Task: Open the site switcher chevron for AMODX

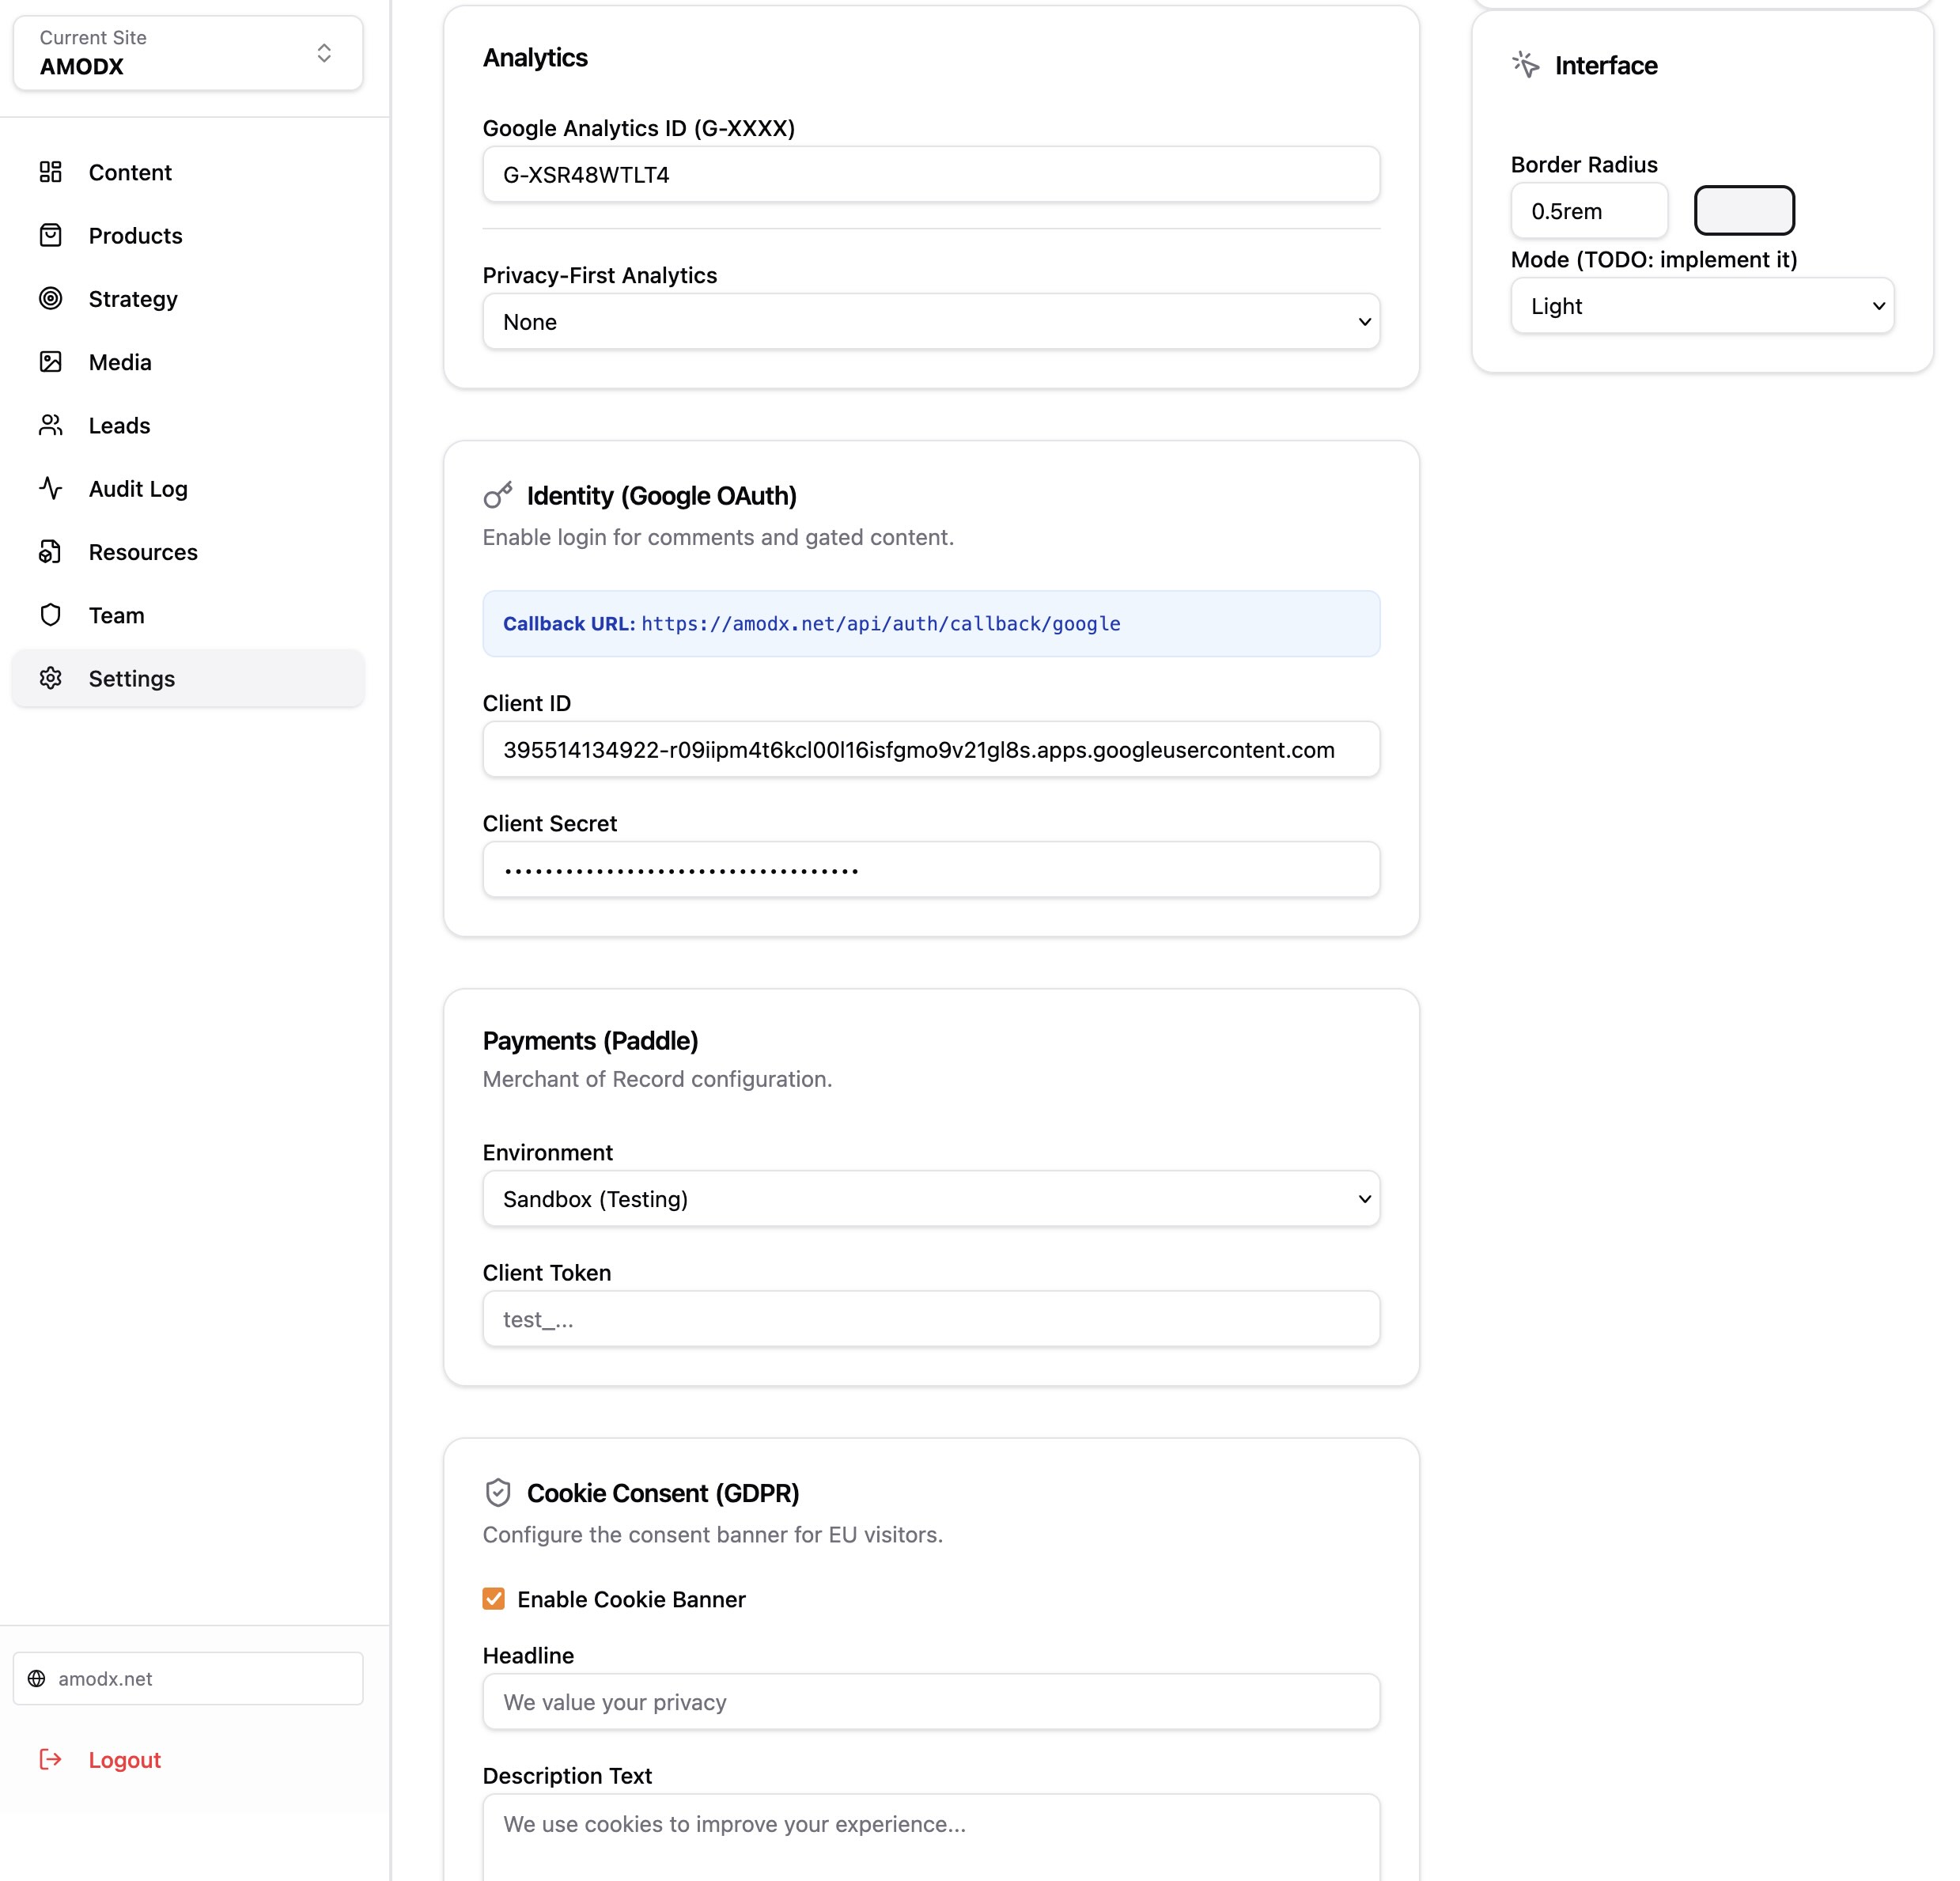Action: click(323, 53)
